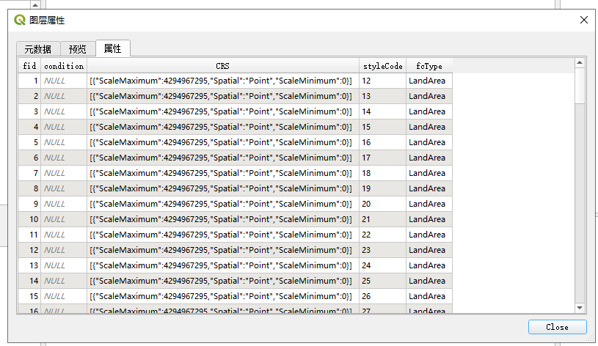Click styleCode cell showing 16

[382, 142]
